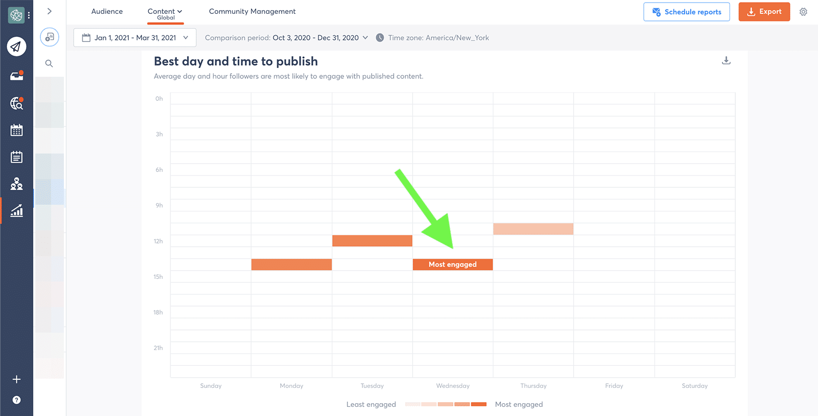Viewport: 818px width, 416px height.
Task: Click the Saturday axis label
Action: (695, 386)
